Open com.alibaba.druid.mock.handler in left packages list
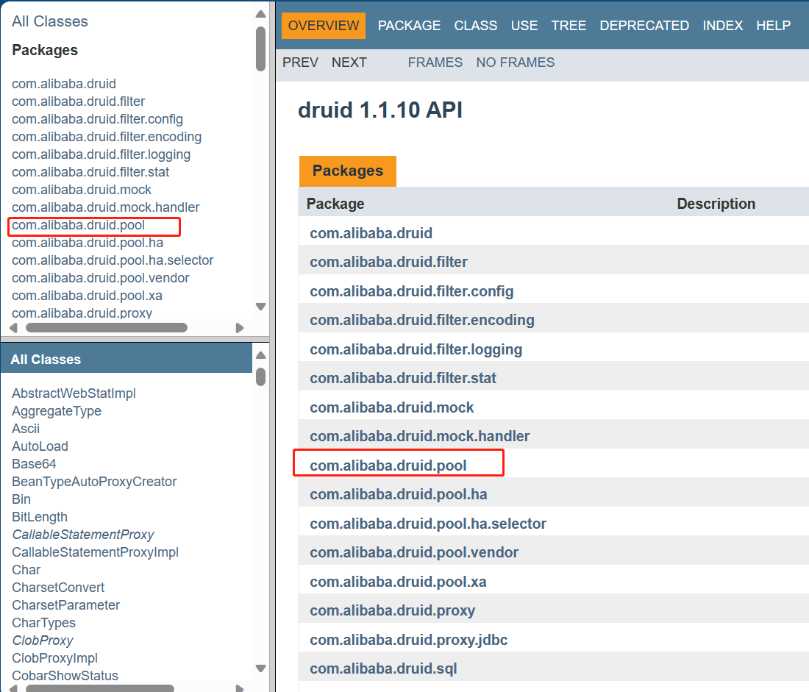The width and height of the screenshot is (809, 692). [x=106, y=207]
